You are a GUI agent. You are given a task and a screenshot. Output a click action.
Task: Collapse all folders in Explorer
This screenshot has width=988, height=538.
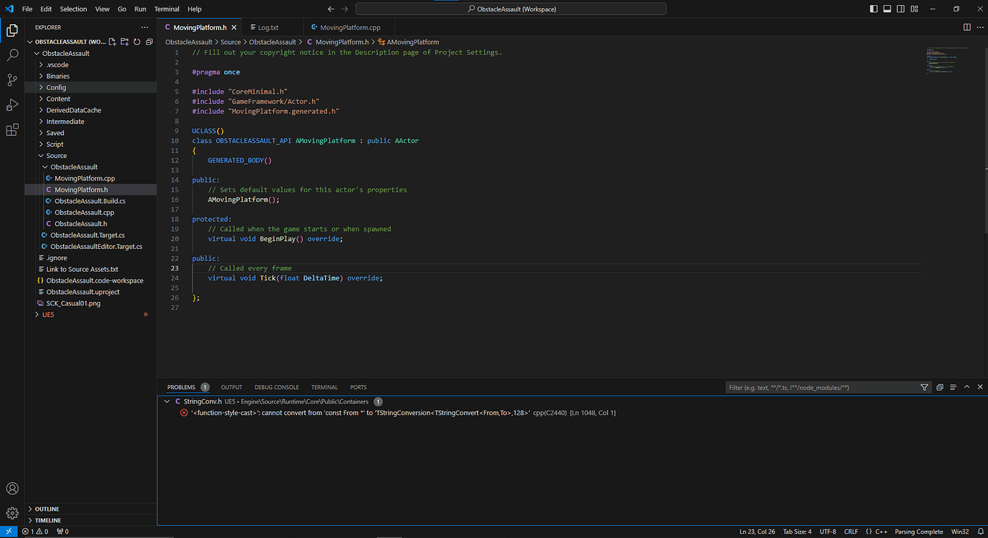coord(149,41)
